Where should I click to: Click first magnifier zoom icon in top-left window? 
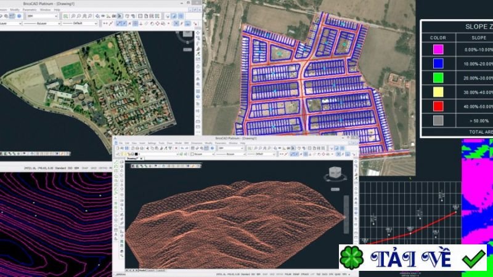pos(73,16)
